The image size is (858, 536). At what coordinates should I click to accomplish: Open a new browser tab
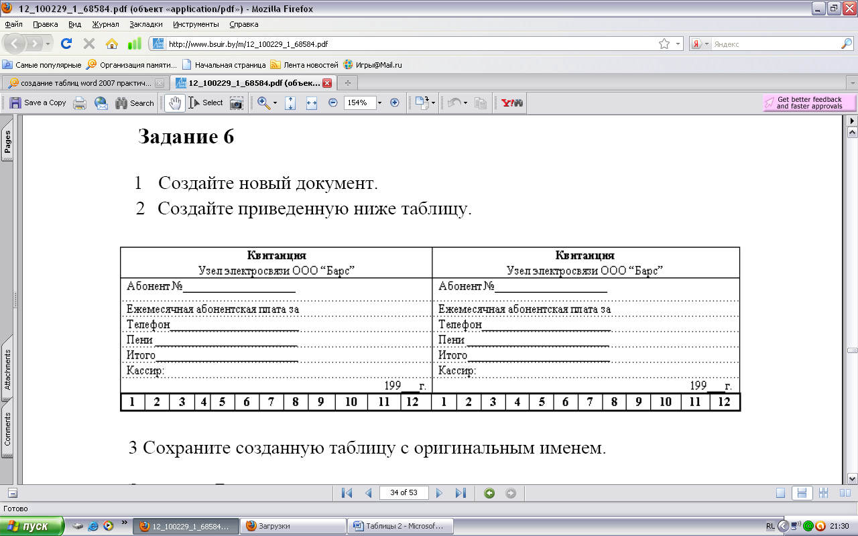[x=347, y=83]
